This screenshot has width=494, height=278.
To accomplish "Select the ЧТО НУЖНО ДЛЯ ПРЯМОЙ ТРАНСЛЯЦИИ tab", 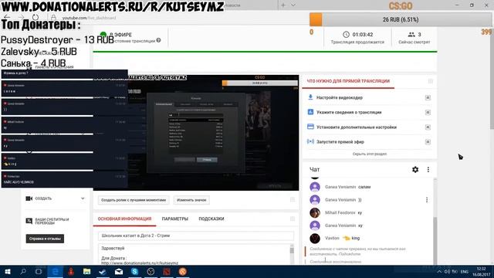I will coord(348,81).
